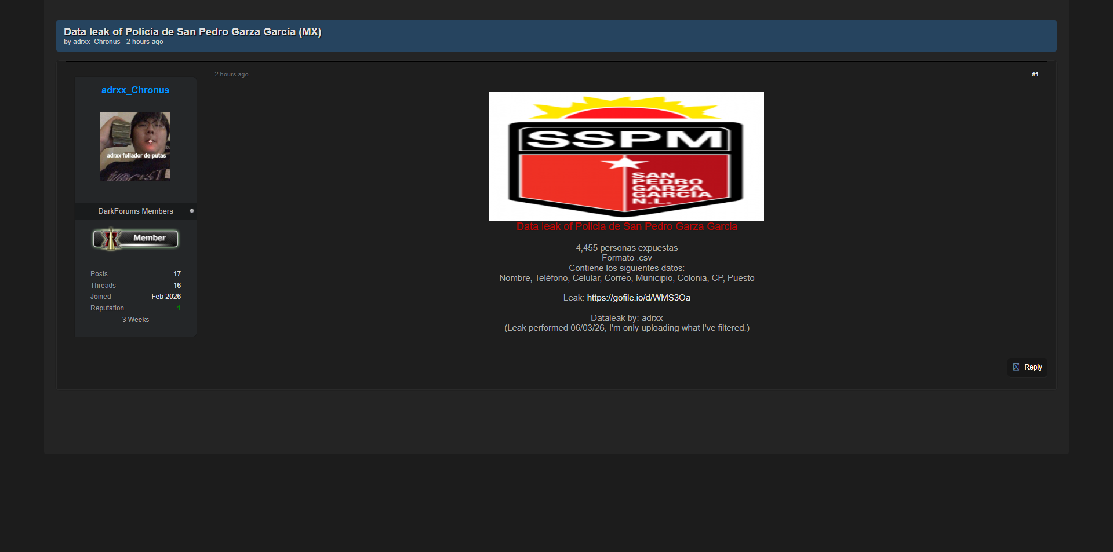Click the Posts count 17

tap(177, 274)
